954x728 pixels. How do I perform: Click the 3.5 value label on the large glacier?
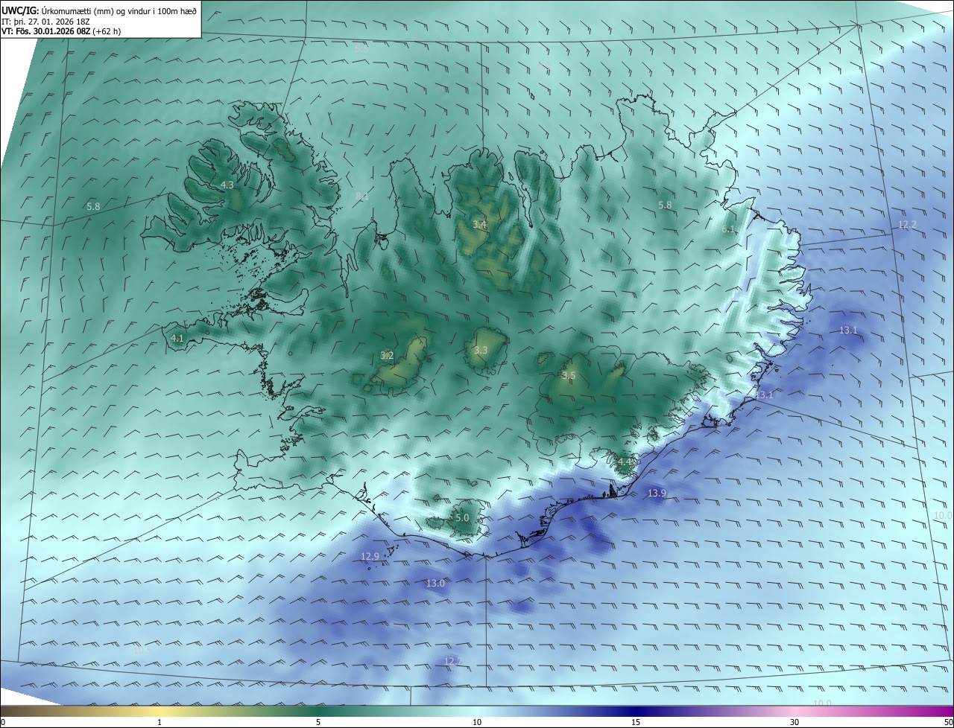point(569,376)
